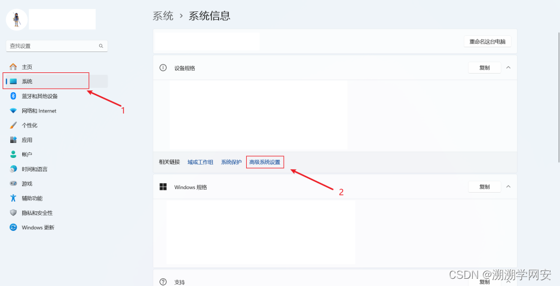
Task: Select the Accounts (帐户) person icon
Action: point(13,154)
